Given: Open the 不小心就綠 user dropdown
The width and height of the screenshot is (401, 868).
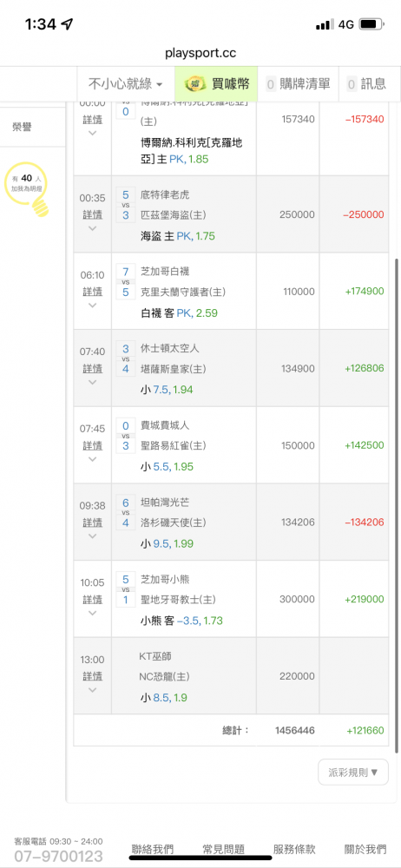Looking at the screenshot, I should (x=126, y=84).
